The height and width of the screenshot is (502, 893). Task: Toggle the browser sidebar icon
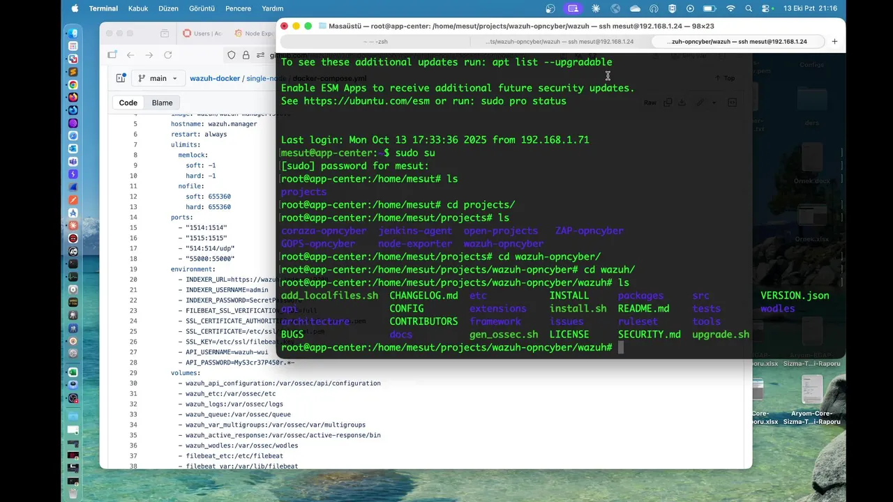(112, 55)
